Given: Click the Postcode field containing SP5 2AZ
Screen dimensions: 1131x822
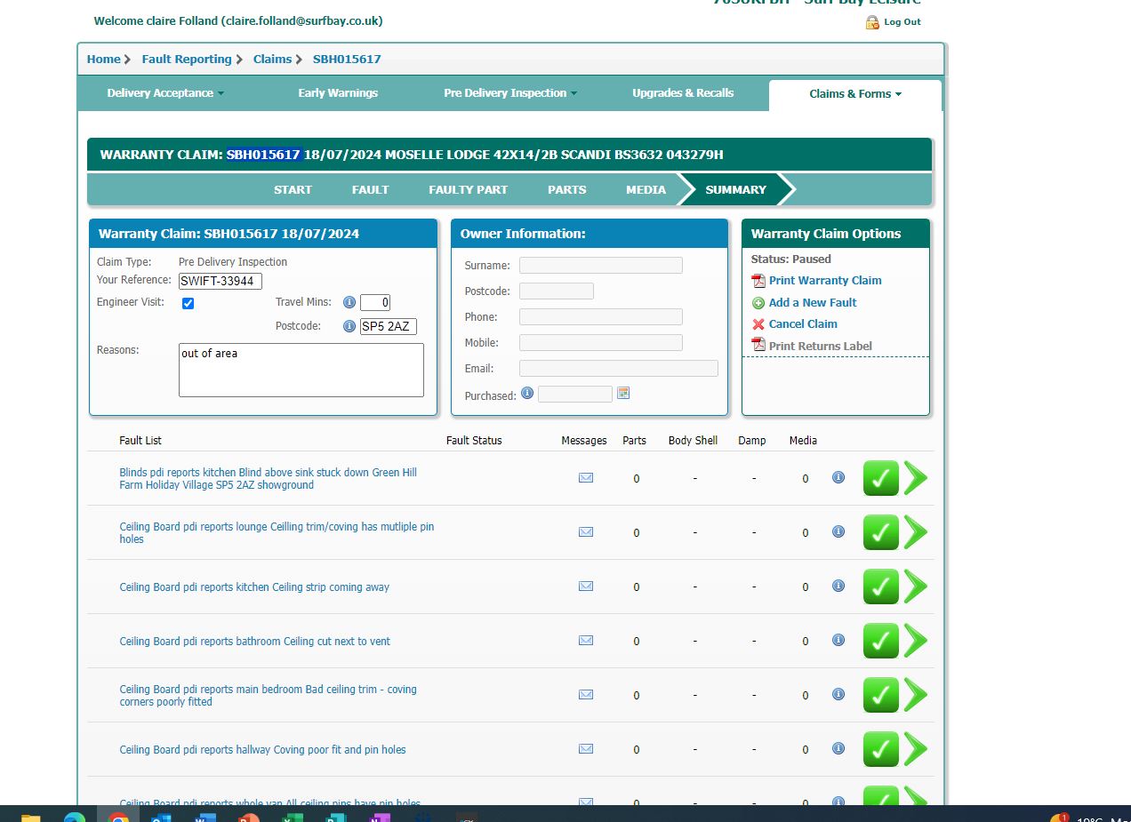Looking at the screenshot, I should coord(389,327).
